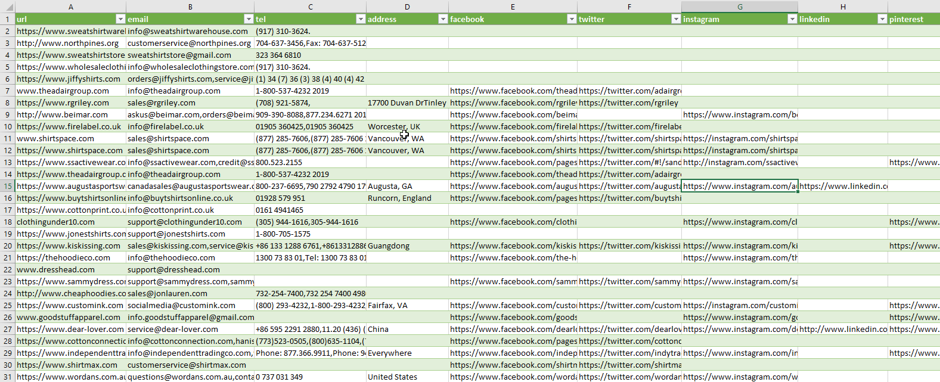Select column C by its header letter
Viewport: 940px width, 382px height.
pyautogui.click(x=311, y=7)
